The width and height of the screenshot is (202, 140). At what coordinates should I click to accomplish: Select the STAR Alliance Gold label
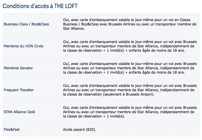(19, 112)
